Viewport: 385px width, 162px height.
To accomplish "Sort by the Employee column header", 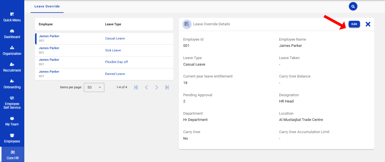I will (x=46, y=24).
